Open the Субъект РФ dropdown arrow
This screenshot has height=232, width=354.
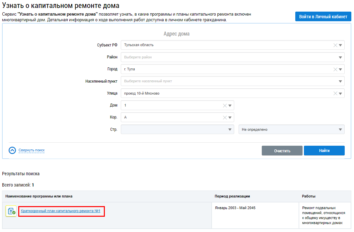coord(340,45)
